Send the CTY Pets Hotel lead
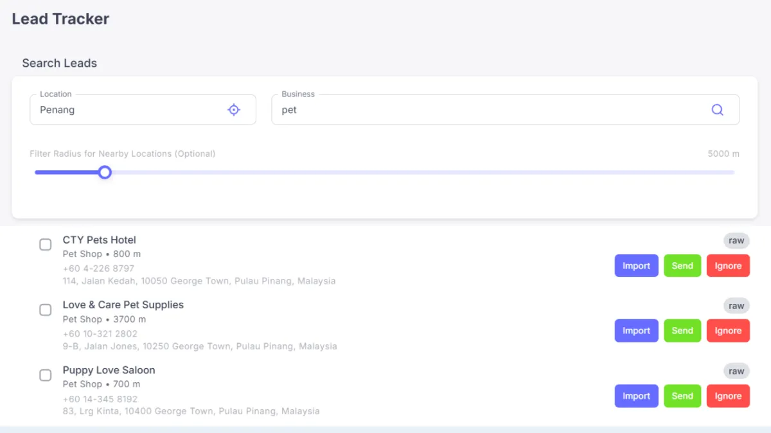Screen dimensions: 771x433 682,266
